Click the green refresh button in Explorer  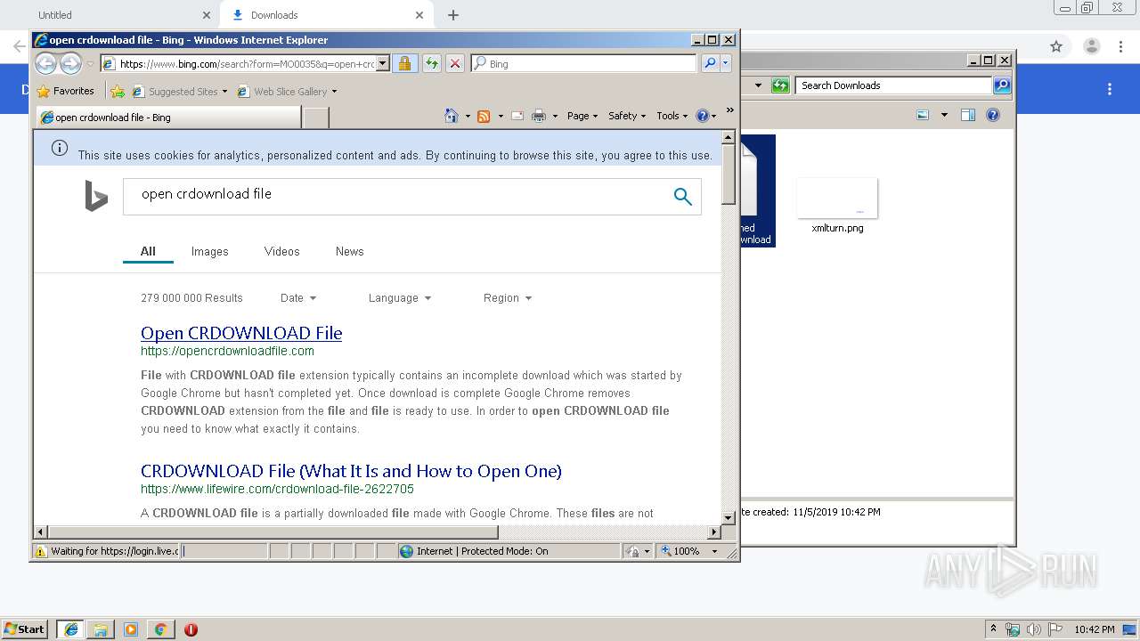(x=780, y=85)
